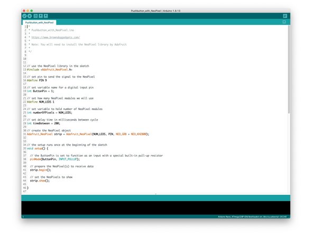This screenshot has height=235, width=313.
Task: Click the Adafruit_NeoPixel strip declaration line
Action: point(88,134)
